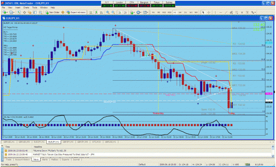276x167 pixels.
Task: Select the arrow cursor tool
Action: click(x=203, y=12)
